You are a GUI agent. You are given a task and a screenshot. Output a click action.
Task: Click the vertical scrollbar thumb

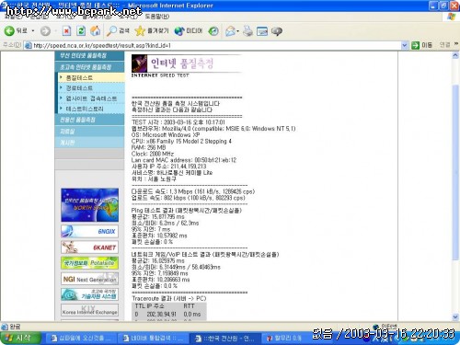[x=455, y=172]
